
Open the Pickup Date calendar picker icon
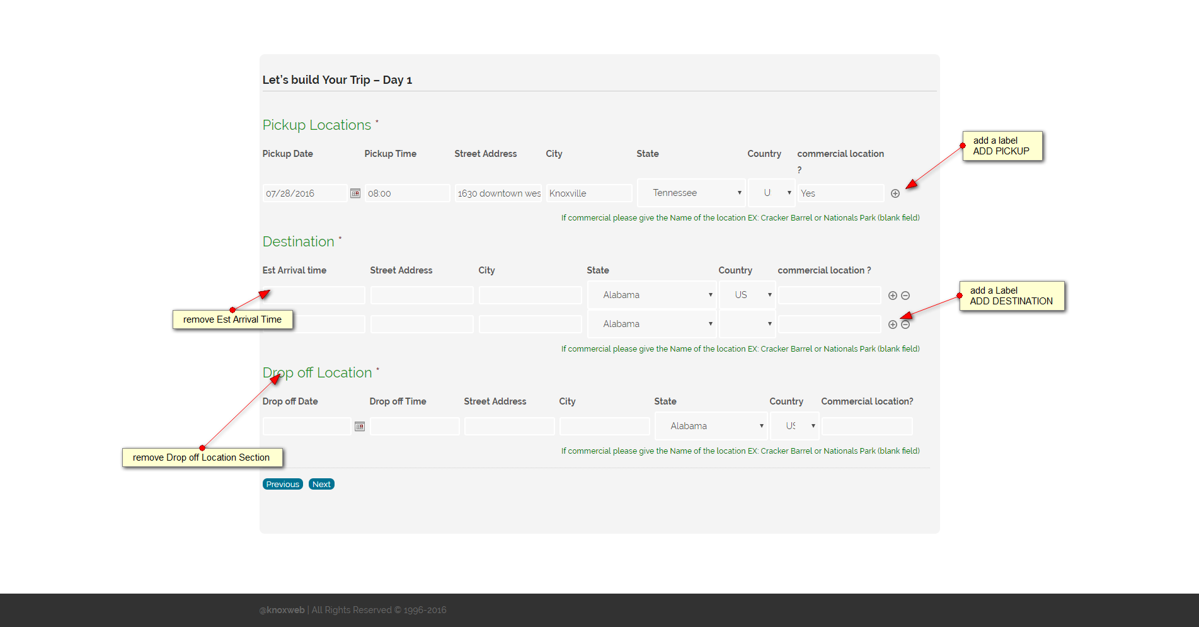coord(355,193)
